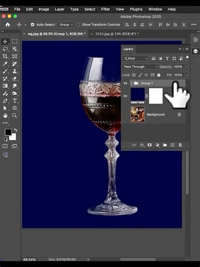Open the Pass Through blend mode dropdown
The width and height of the screenshot is (200, 267).
[x=141, y=67]
